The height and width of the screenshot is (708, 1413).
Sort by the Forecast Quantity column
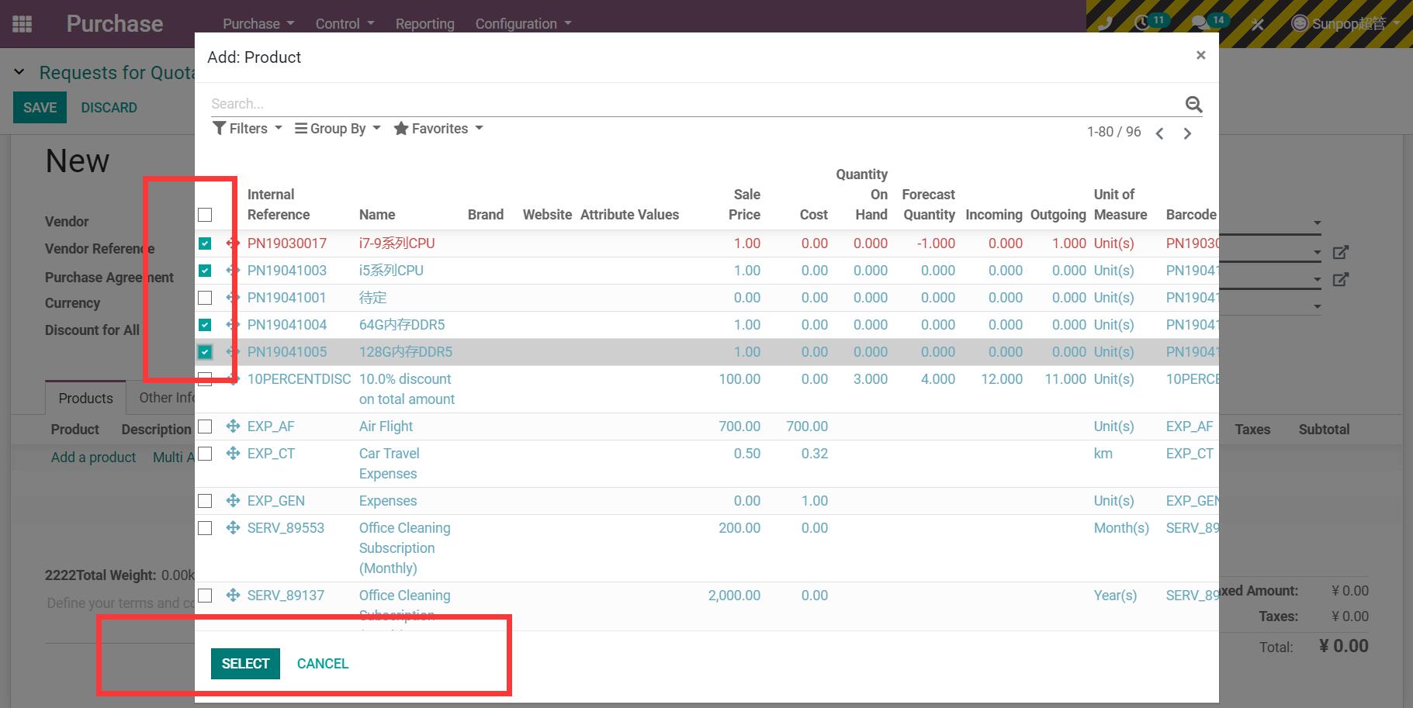click(929, 205)
